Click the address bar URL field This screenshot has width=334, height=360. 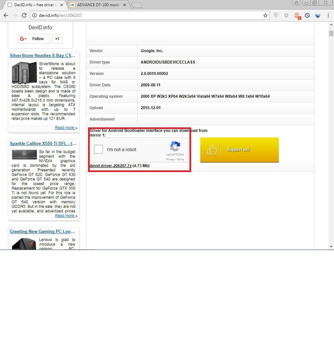click(x=148, y=15)
